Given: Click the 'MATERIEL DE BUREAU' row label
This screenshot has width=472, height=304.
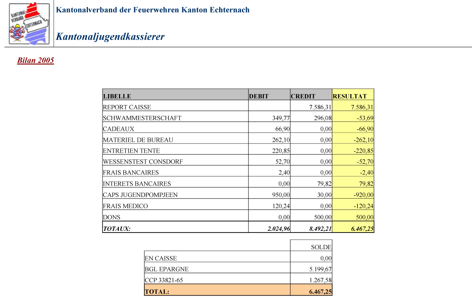Looking at the screenshot, I should [x=138, y=140].
